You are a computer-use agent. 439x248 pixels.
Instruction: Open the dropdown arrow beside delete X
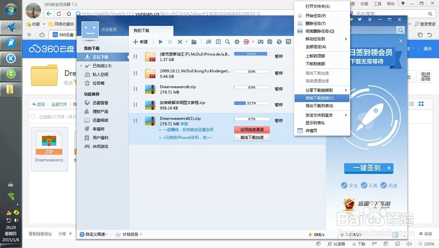[x=187, y=42]
